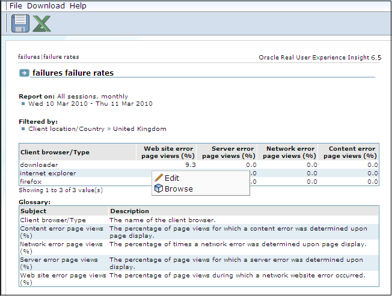Click internet explorer's Network error 0.0 value

(x=312, y=173)
